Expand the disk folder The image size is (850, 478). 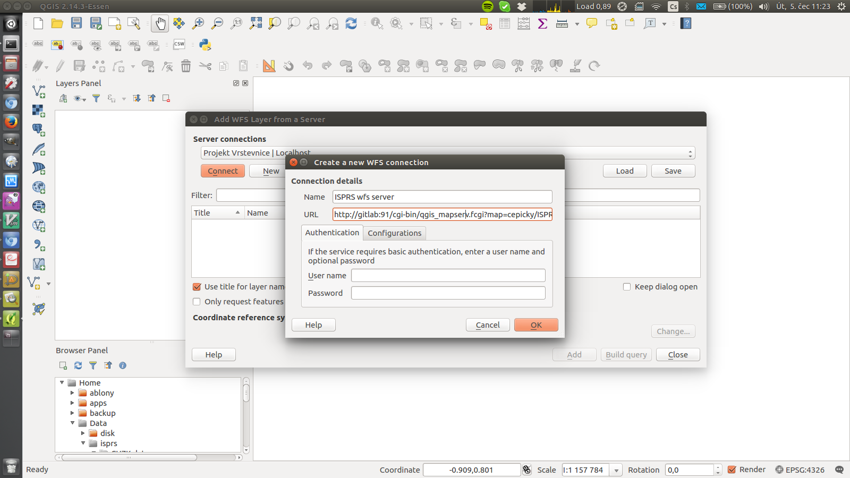point(83,433)
